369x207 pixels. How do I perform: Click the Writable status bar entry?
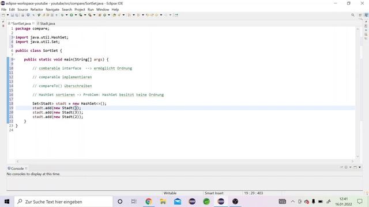[170, 193]
